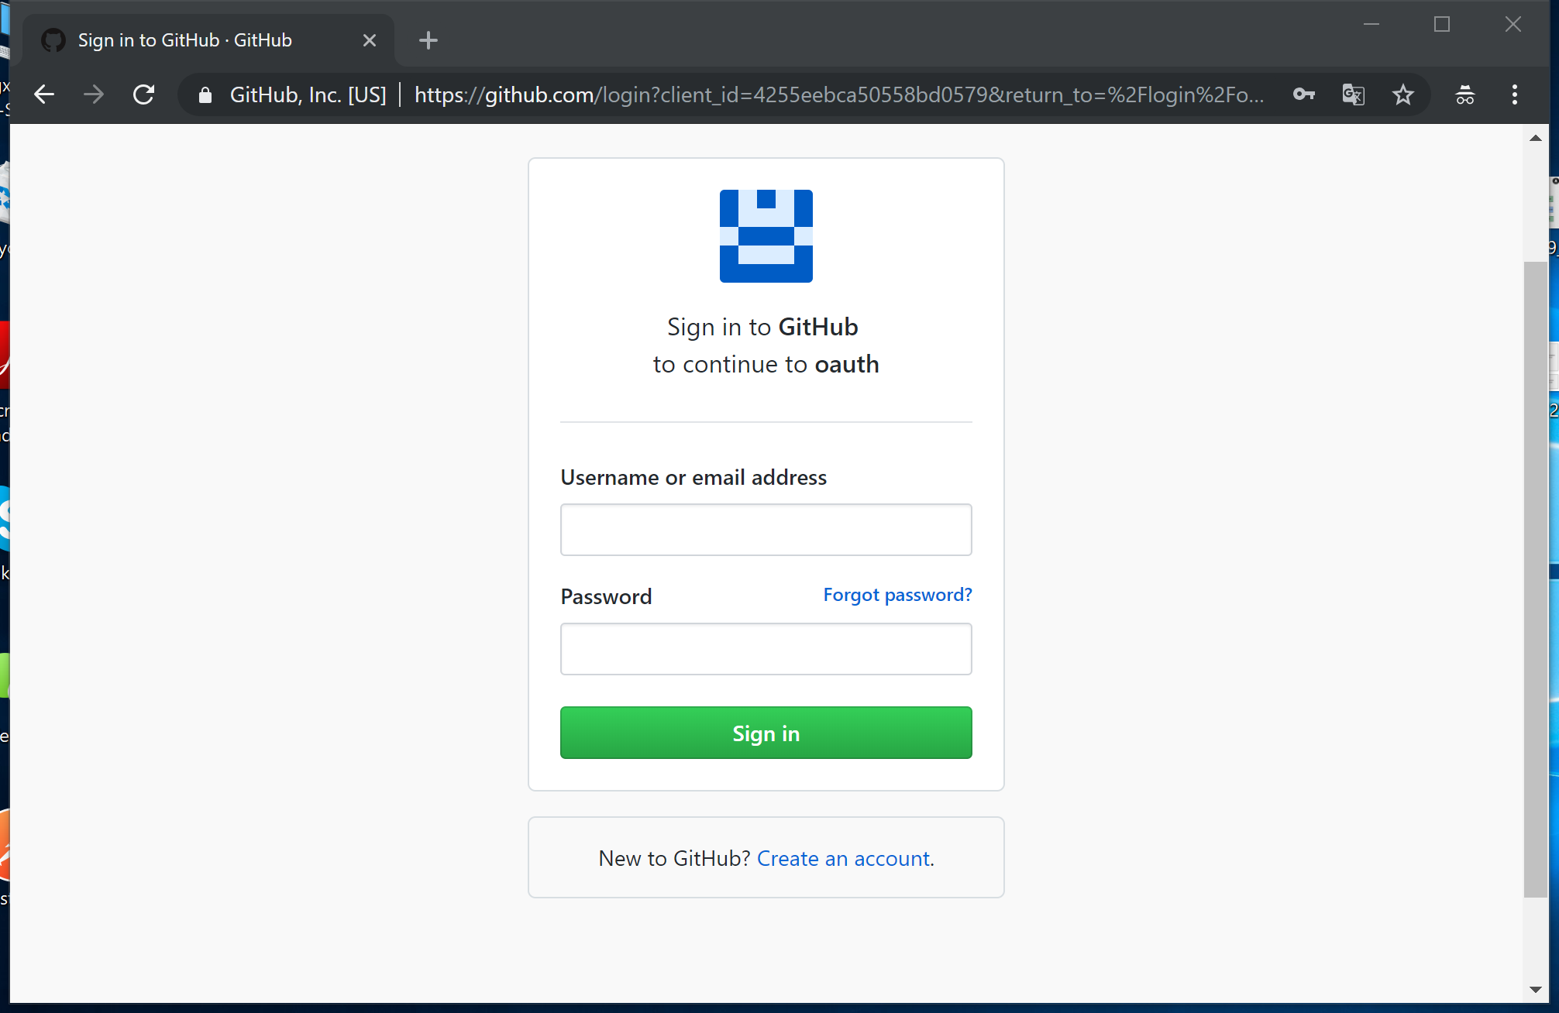Bookmark this page with star icon
This screenshot has height=1013, width=1559.
click(x=1402, y=94)
